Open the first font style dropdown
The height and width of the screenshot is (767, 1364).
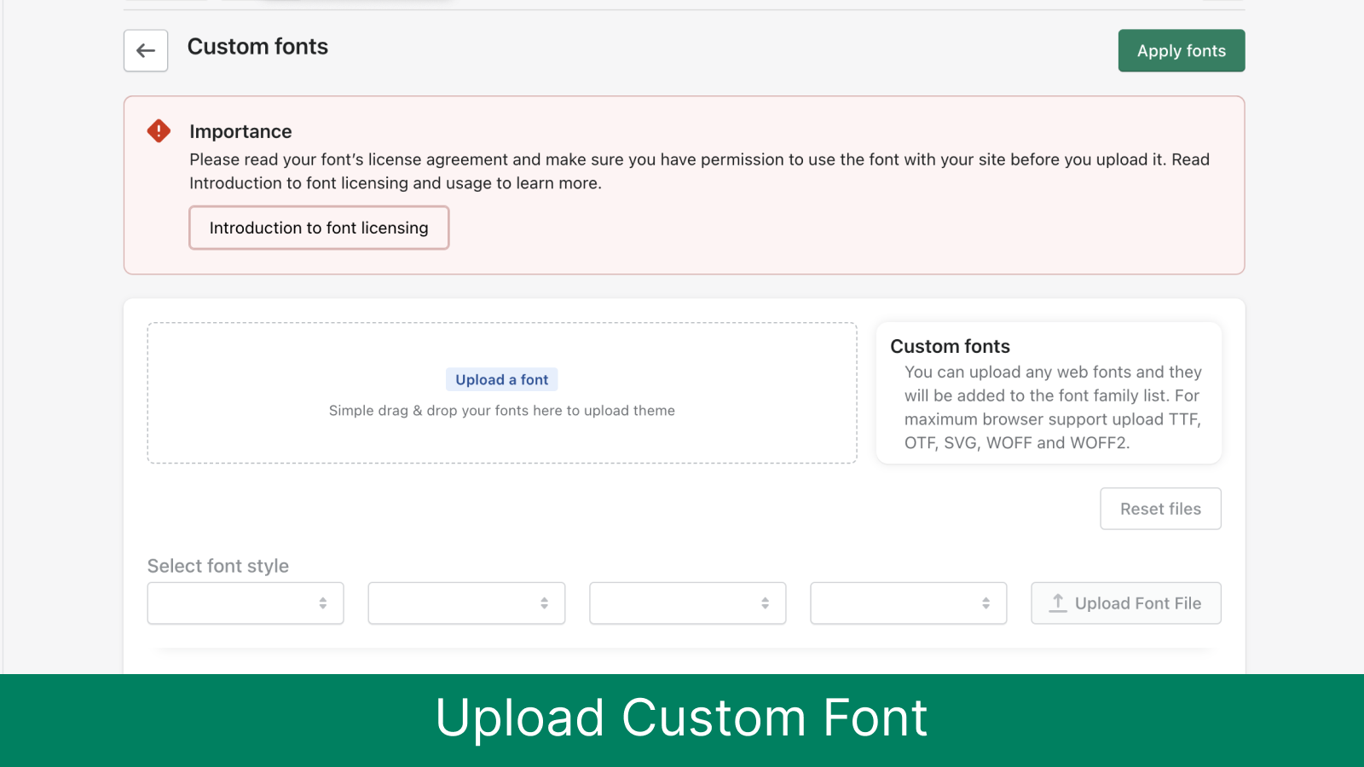[x=246, y=603]
